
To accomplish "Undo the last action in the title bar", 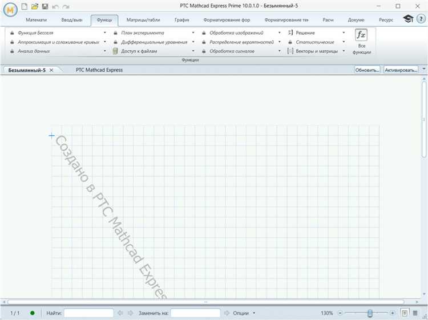I will pos(55,6).
